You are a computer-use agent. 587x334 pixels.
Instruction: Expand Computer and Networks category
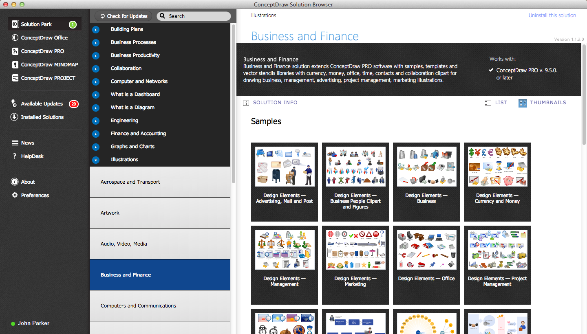(96, 82)
